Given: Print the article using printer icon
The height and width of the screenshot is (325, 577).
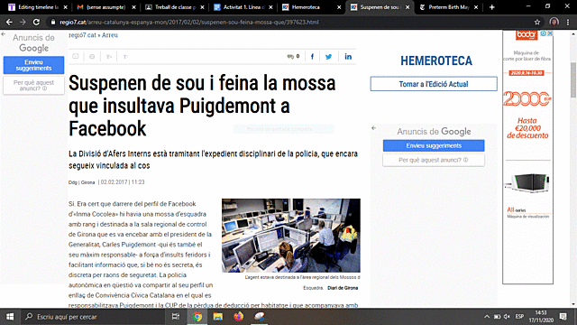Looking at the screenshot, I should pyautogui.click(x=92, y=56).
